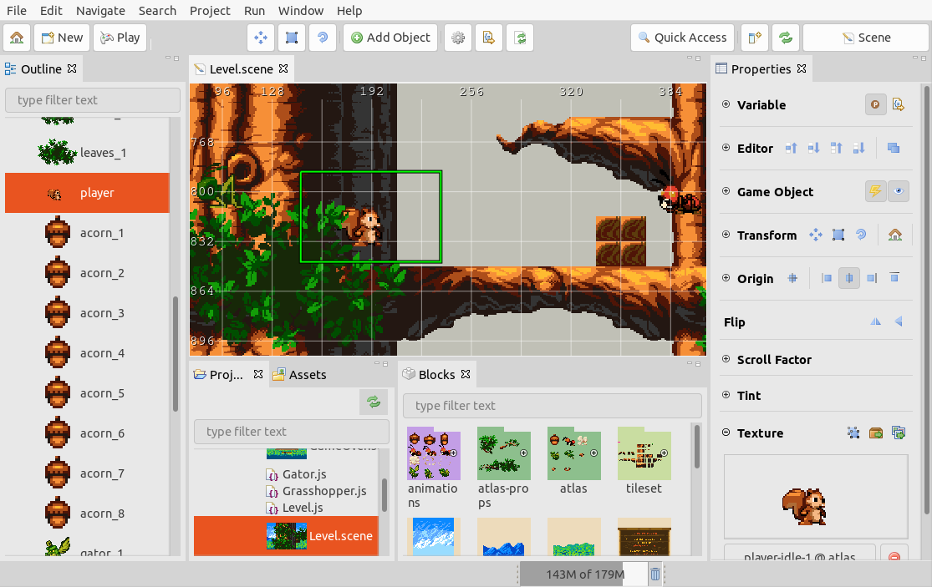Click the Texture box with green arrow icon
Viewport: 932px width, 587px height.
coord(876,433)
